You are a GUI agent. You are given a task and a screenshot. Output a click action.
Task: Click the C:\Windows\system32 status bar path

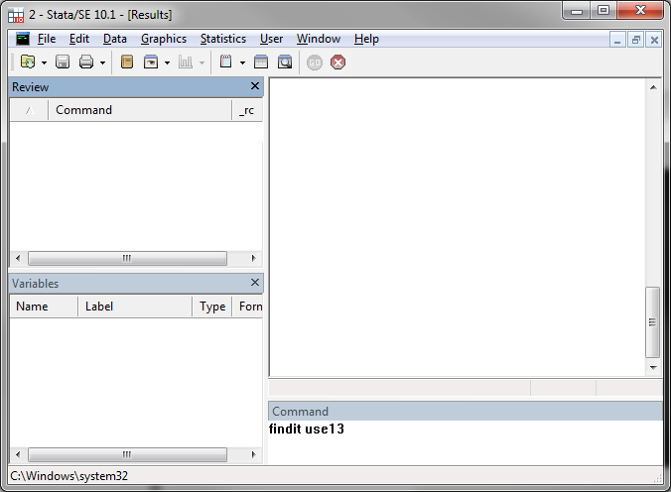pyautogui.click(x=68, y=476)
